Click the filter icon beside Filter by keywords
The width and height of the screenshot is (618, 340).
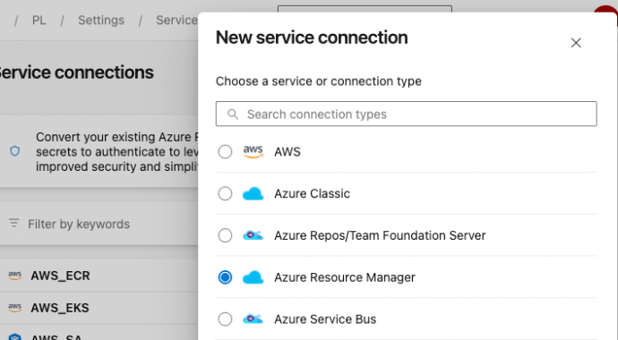(x=13, y=224)
